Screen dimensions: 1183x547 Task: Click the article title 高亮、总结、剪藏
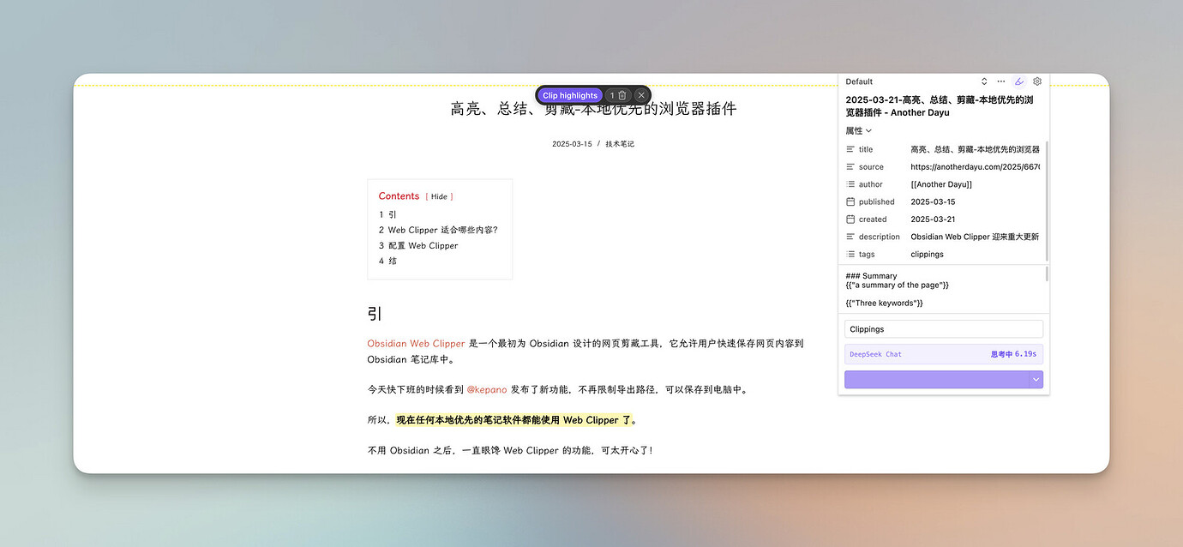click(x=593, y=109)
